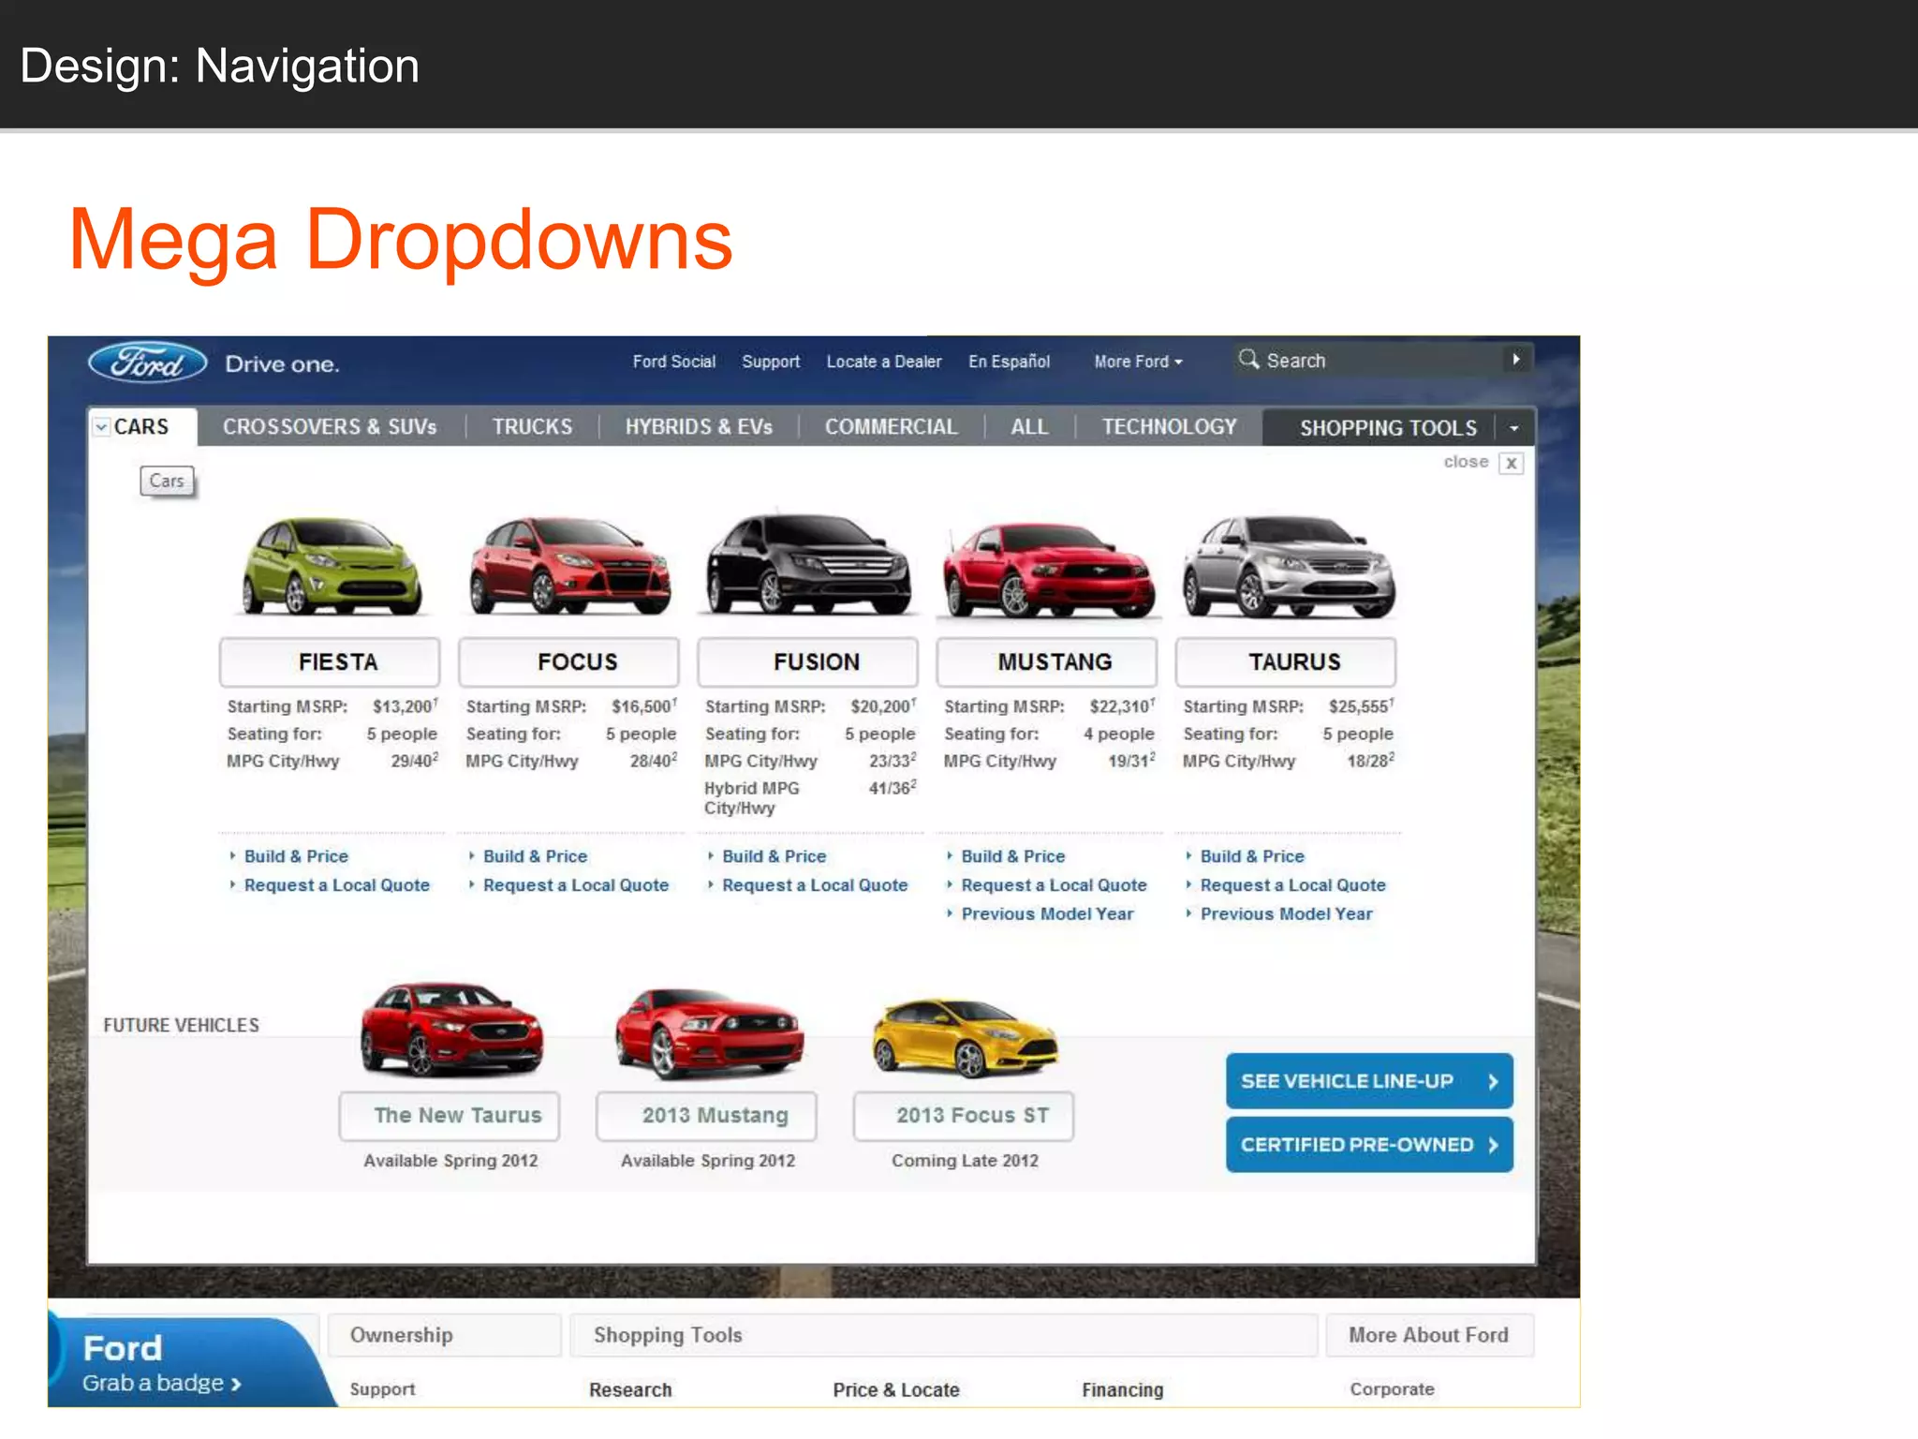The width and height of the screenshot is (1918, 1439).
Task: Open More About Ford footer section
Action: 1429,1335
